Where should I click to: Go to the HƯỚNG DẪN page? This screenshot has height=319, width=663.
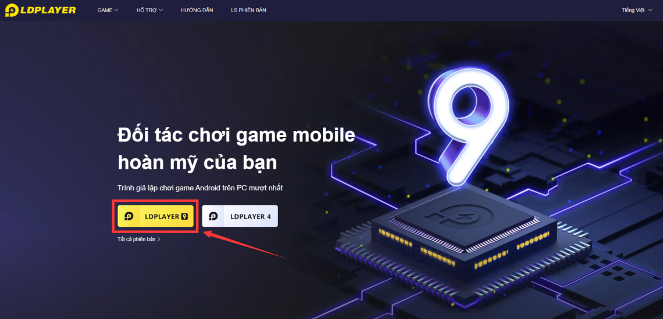coord(197,10)
